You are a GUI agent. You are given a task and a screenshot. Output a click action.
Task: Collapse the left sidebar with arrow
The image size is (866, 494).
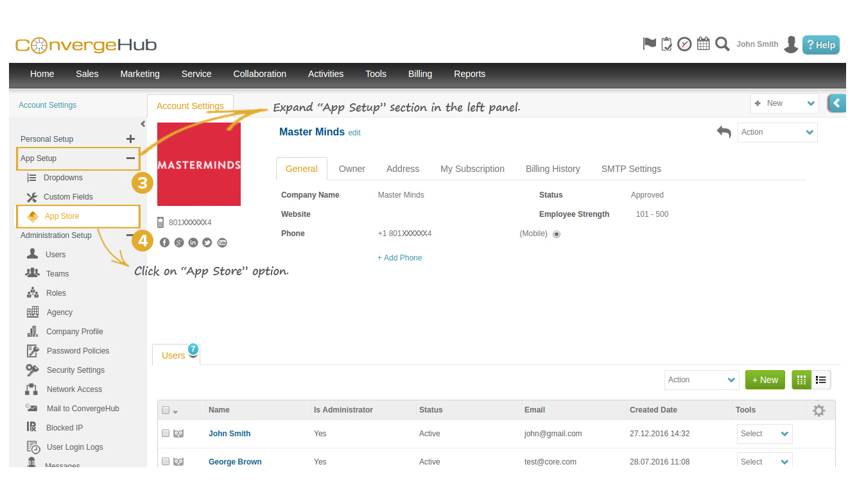pyautogui.click(x=143, y=124)
